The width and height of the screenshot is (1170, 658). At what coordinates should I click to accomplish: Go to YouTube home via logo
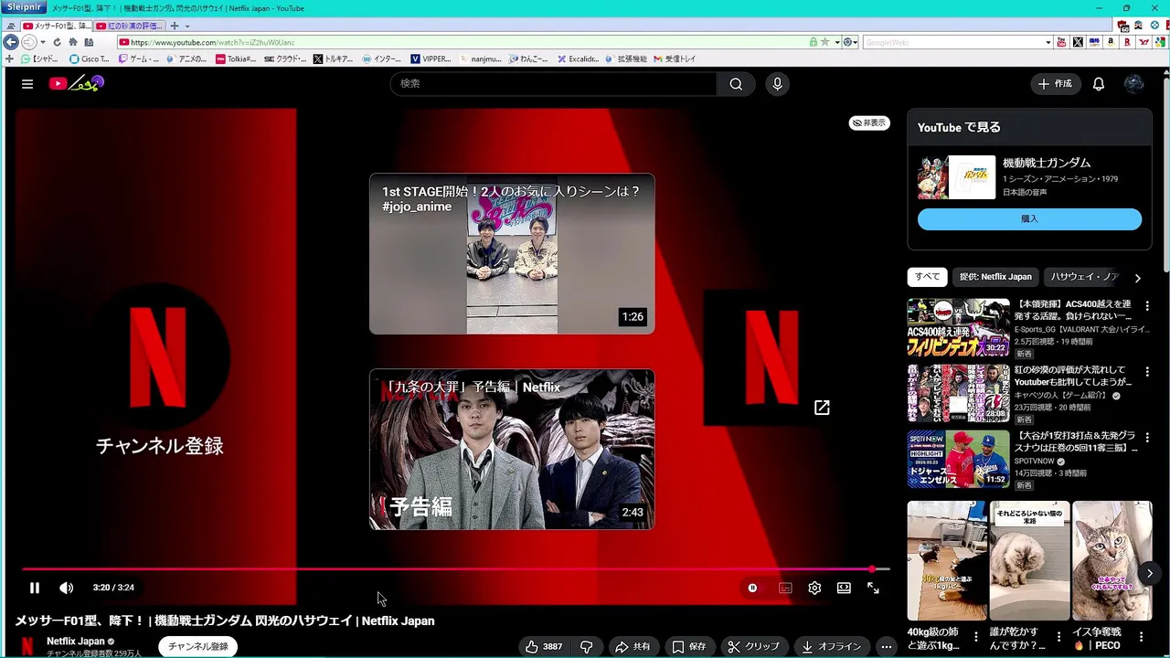tap(77, 84)
